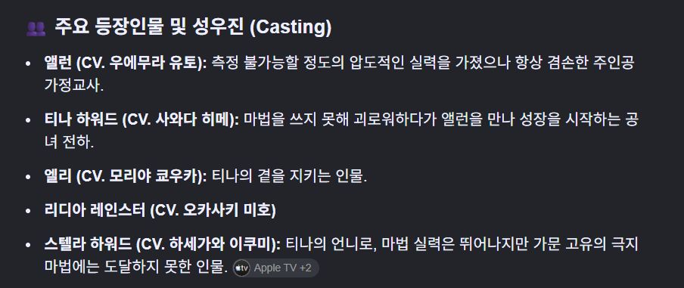Click the word 가정교사 in Allen's description
This screenshot has height=288, width=684.
tap(72, 85)
